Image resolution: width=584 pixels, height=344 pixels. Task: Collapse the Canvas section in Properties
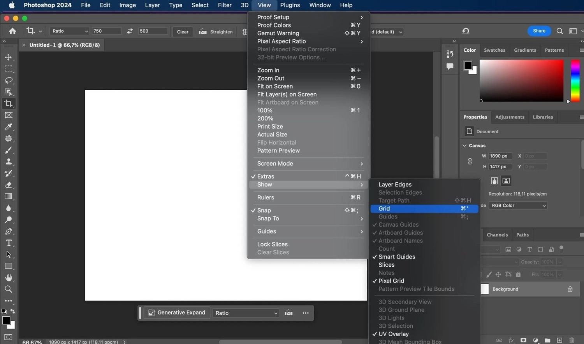click(464, 145)
